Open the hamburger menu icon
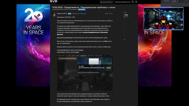 point(136,2)
